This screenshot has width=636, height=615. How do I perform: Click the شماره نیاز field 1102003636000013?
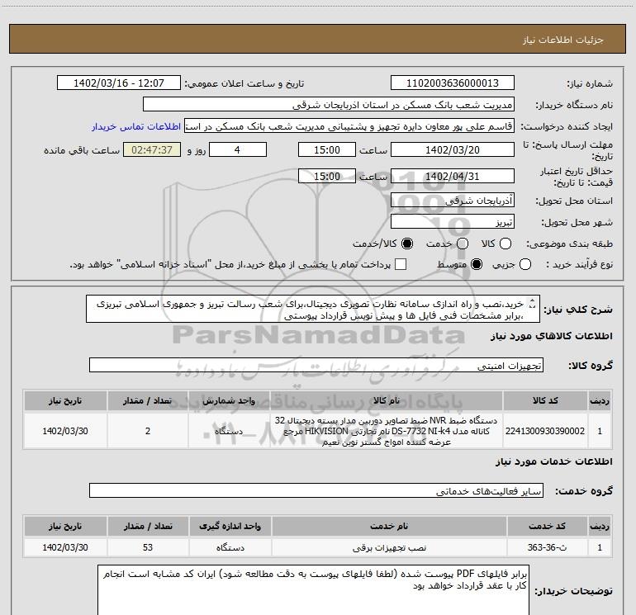(x=453, y=83)
